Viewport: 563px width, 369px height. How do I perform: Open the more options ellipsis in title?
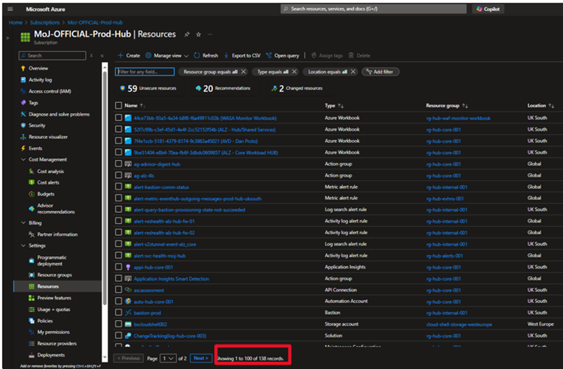pyautogui.click(x=210, y=34)
